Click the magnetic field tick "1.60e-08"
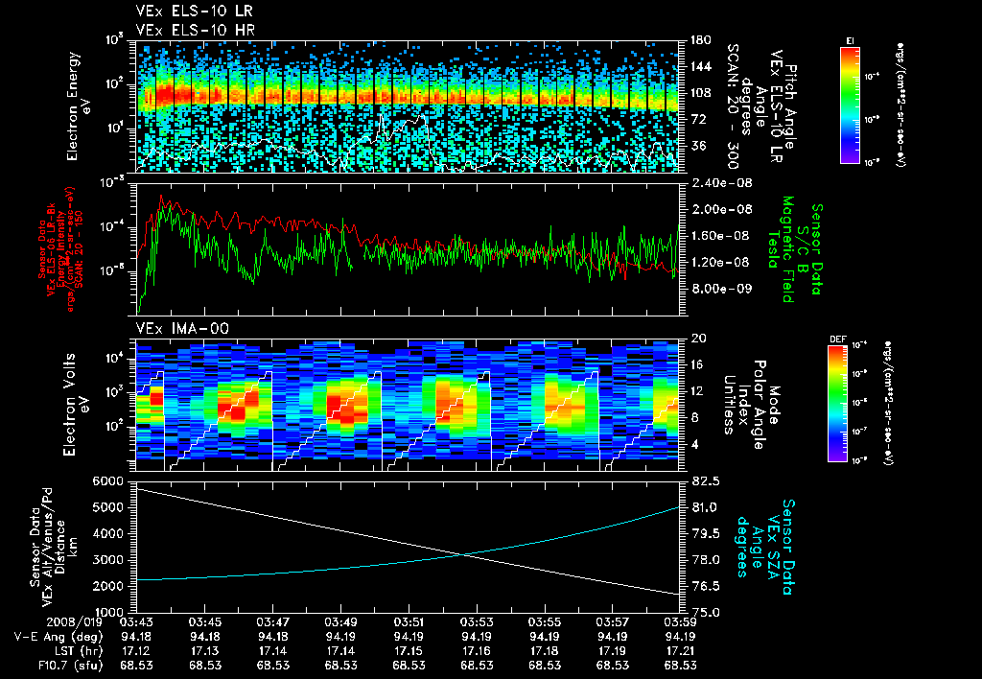 pos(720,236)
